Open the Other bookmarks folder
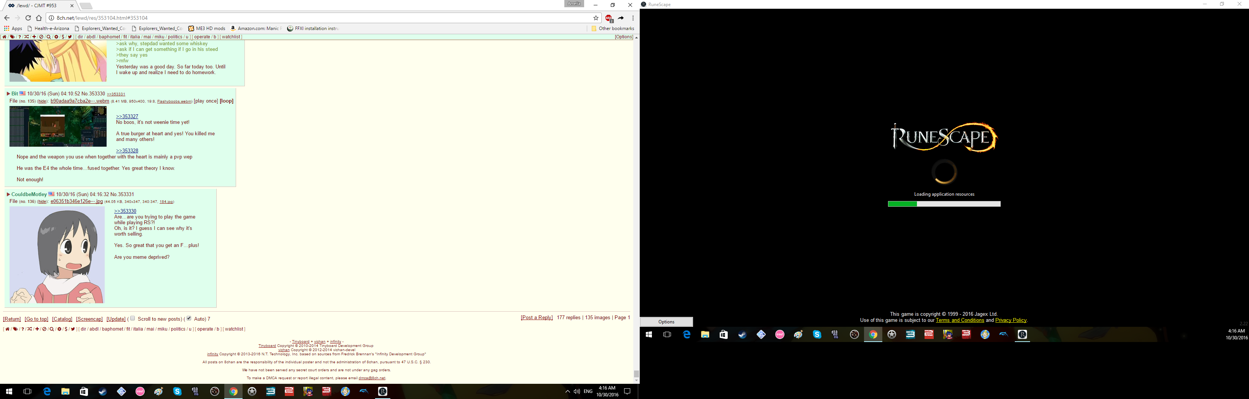The height and width of the screenshot is (399, 1249). click(x=612, y=28)
